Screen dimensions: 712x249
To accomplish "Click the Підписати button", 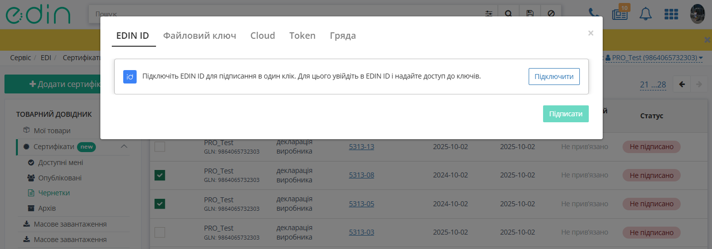I will 566,114.
